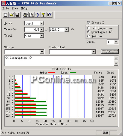Click the 16.0 transfer size label
This screenshot has height=136, width=123.
pos(10,95)
